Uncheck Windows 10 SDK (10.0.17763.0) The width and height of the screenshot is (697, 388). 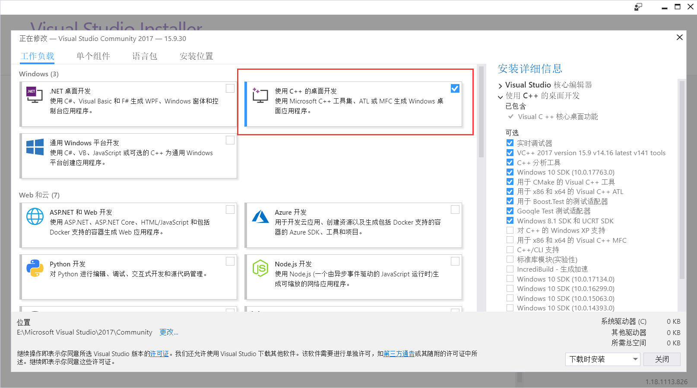pos(510,172)
